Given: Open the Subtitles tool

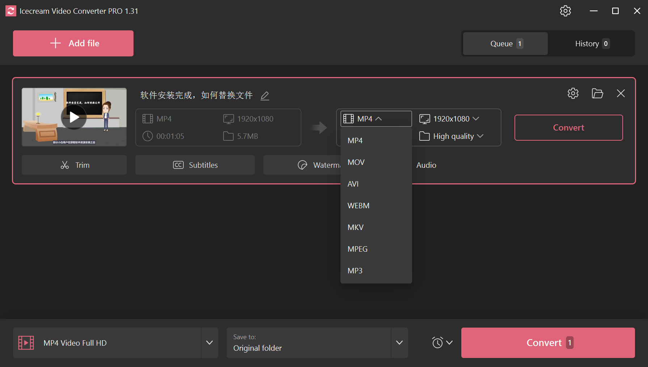Looking at the screenshot, I should 195,165.
